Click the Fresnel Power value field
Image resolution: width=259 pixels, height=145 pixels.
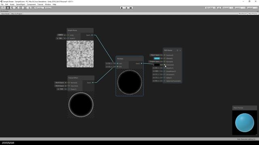62,89
